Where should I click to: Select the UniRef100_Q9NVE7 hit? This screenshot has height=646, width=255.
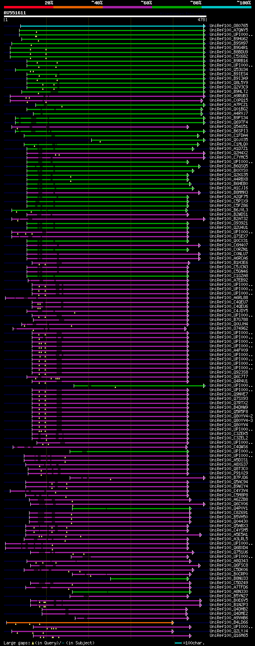pos(229,394)
